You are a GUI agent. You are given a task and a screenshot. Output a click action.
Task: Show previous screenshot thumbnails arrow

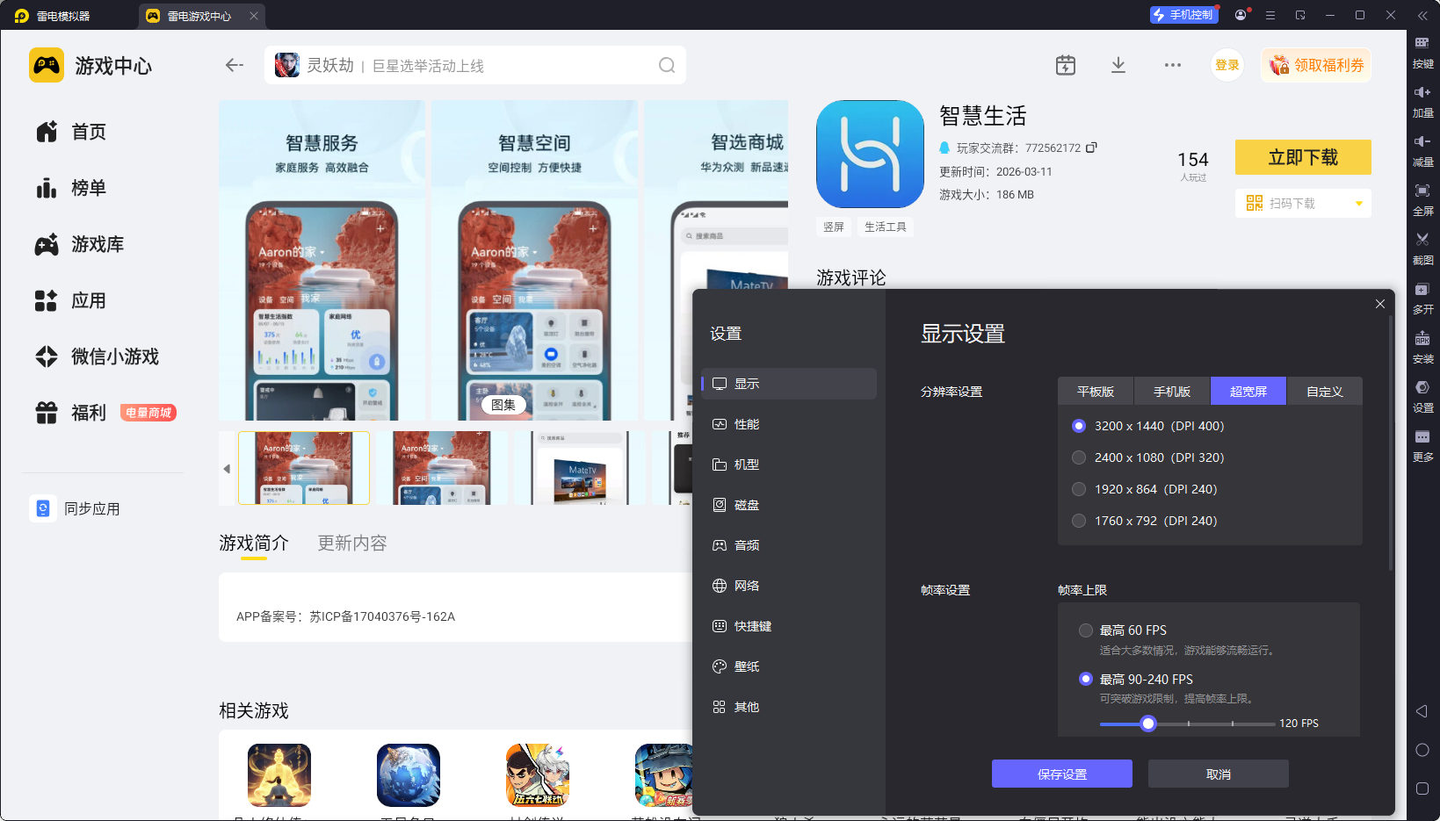click(227, 469)
